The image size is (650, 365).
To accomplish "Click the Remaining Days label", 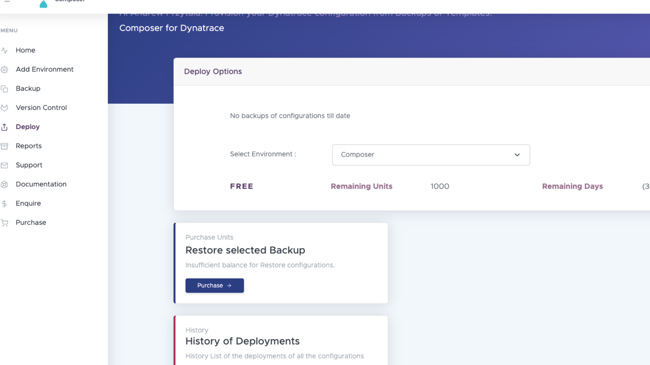I will (572, 186).
